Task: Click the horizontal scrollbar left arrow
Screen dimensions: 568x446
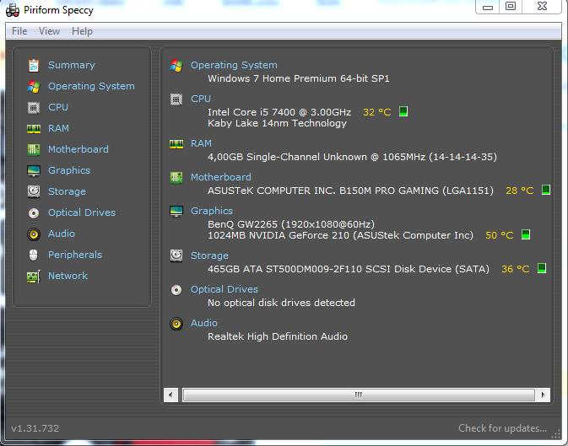Action: click(170, 395)
